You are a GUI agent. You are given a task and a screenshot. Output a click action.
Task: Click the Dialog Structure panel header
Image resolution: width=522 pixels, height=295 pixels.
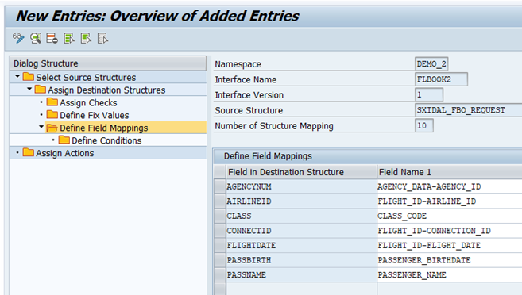click(108, 63)
